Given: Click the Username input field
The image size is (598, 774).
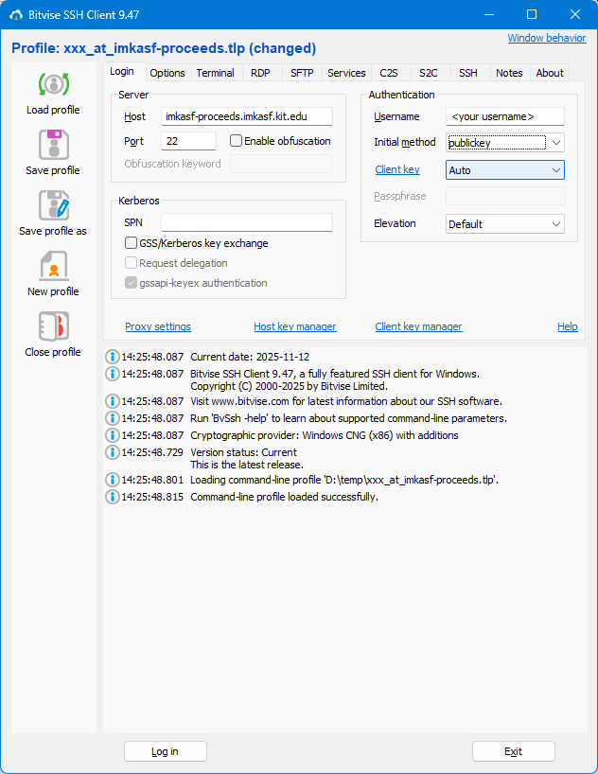Looking at the screenshot, I should (504, 116).
